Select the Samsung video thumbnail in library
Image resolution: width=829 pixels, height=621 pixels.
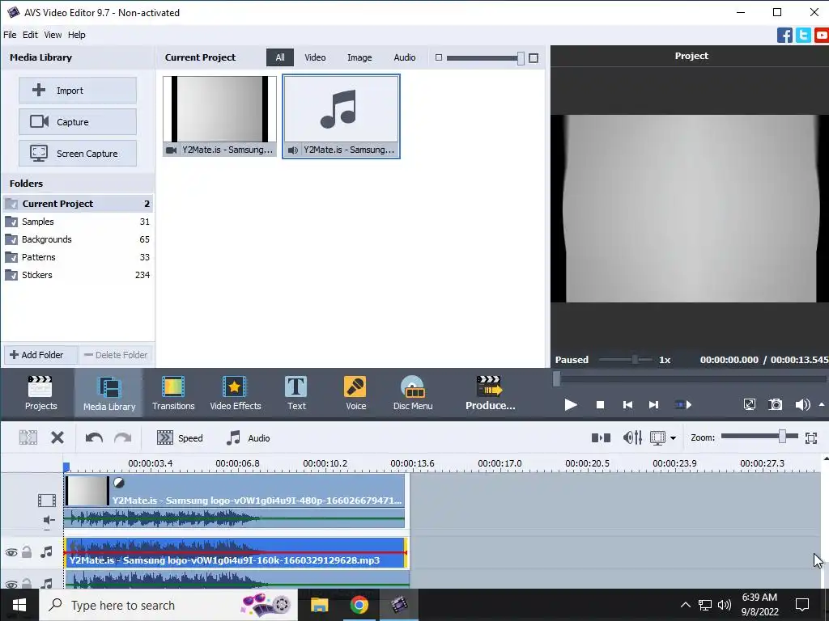click(219, 116)
